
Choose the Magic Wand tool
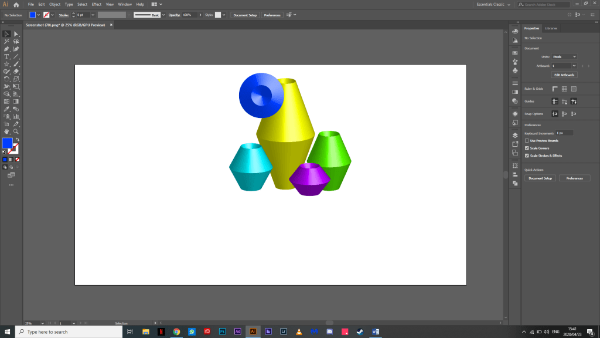coord(6,42)
